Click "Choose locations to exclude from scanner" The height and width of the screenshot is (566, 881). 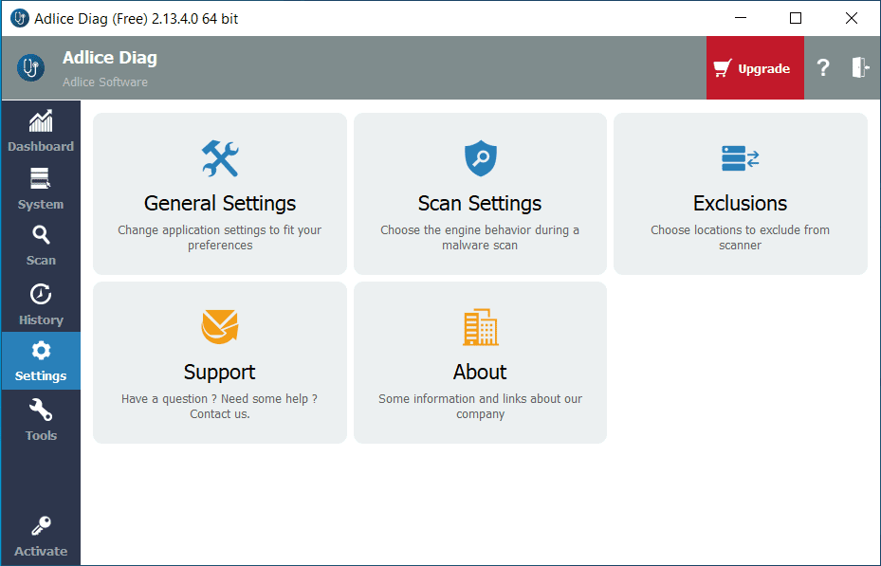pos(740,238)
